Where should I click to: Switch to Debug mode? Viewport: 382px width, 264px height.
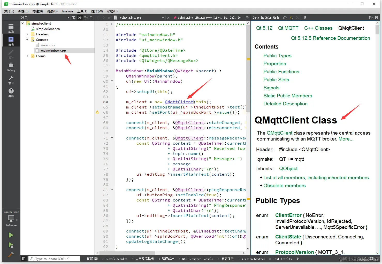(x=11, y=66)
